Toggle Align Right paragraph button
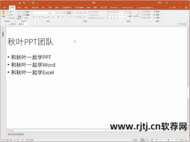The image size is (190, 142). click(x=74, y=17)
